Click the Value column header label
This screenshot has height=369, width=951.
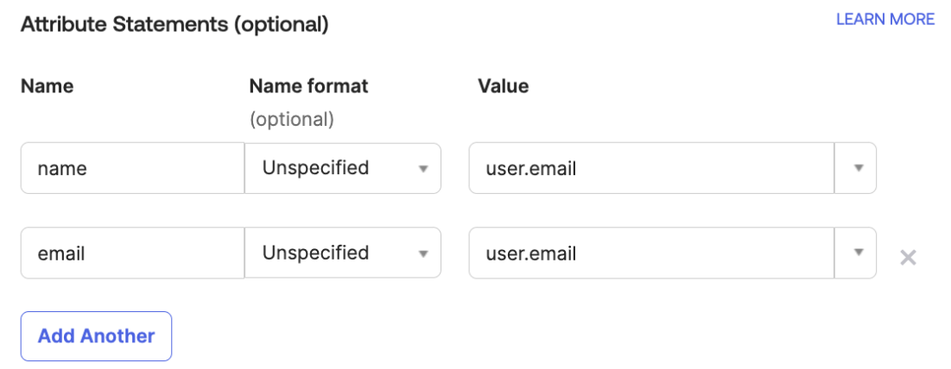tap(503, 86)
